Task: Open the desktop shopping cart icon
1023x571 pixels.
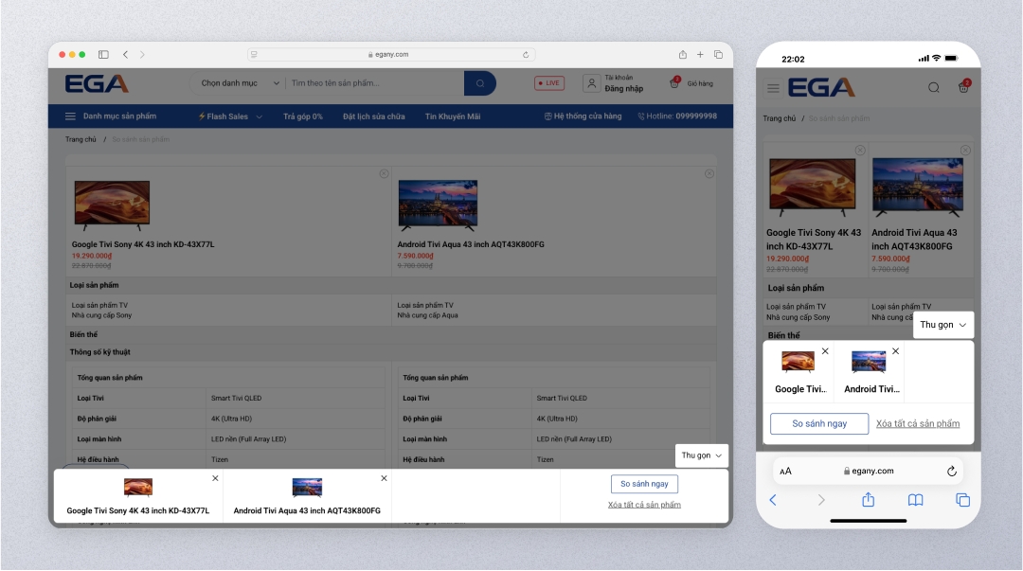Action: tap(675, 83)
